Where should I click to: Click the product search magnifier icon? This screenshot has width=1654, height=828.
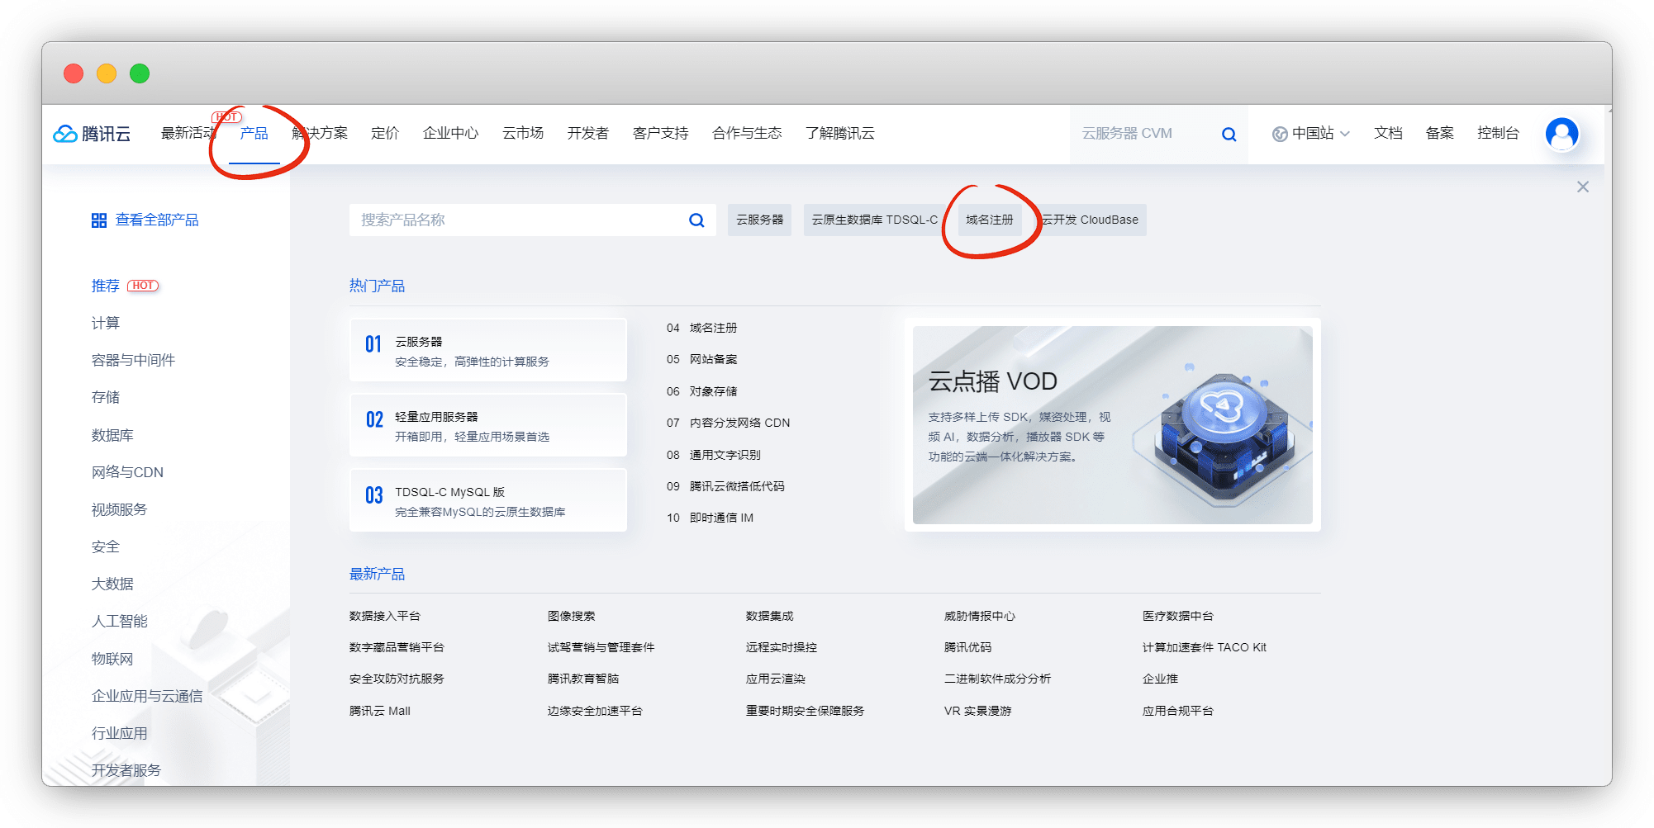696,220
